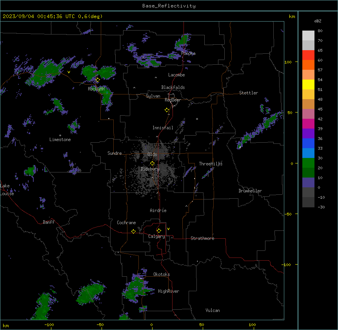Select the Didsbury city label

point(150,169)
